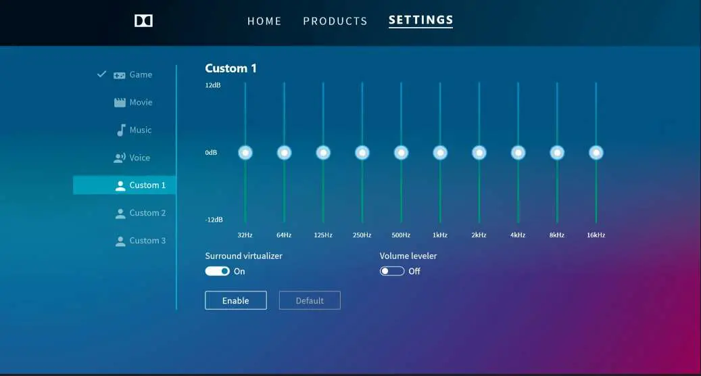This screenshot has width=701, height=376.
Task: Click the 12dB scale label
Action: pos(213,85)
